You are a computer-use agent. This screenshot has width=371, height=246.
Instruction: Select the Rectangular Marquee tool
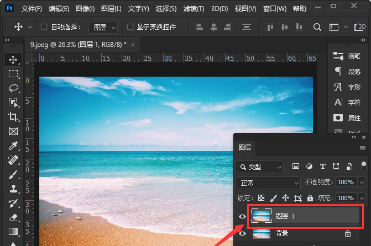click(13, 74)
